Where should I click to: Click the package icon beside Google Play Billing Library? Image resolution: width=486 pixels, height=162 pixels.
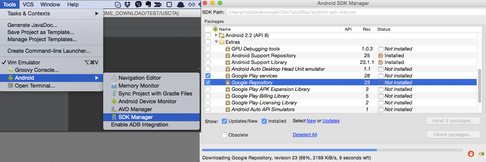pos(228,96)
